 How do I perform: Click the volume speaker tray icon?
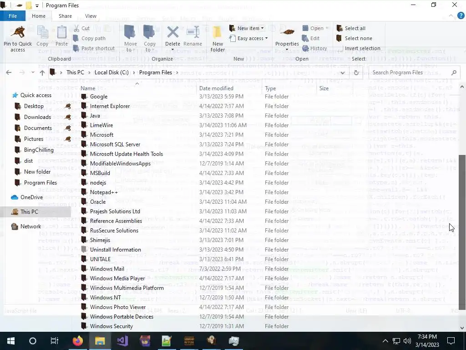[x=407, y=341]
